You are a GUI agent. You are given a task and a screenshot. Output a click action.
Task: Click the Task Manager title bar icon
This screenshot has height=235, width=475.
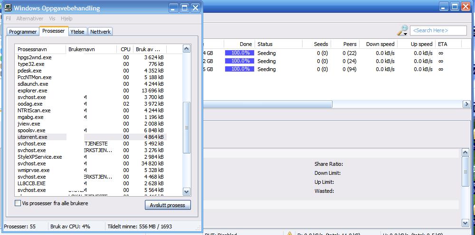point(7,8)
